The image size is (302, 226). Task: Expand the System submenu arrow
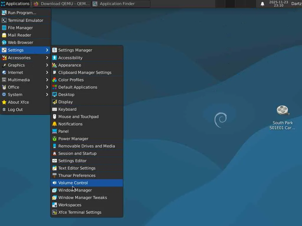tap(47, 94)
